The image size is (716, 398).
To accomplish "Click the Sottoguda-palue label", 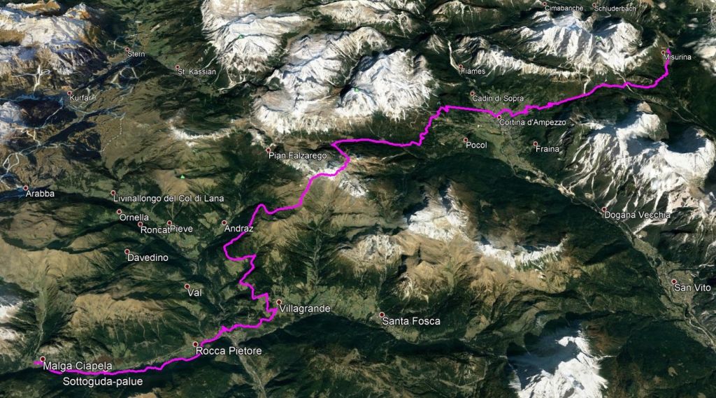I will coord(103,381).
